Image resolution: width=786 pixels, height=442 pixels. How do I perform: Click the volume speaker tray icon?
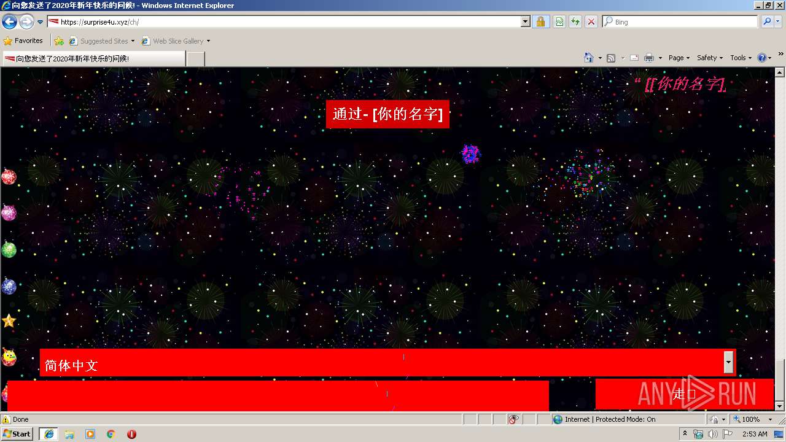point(713,434)
